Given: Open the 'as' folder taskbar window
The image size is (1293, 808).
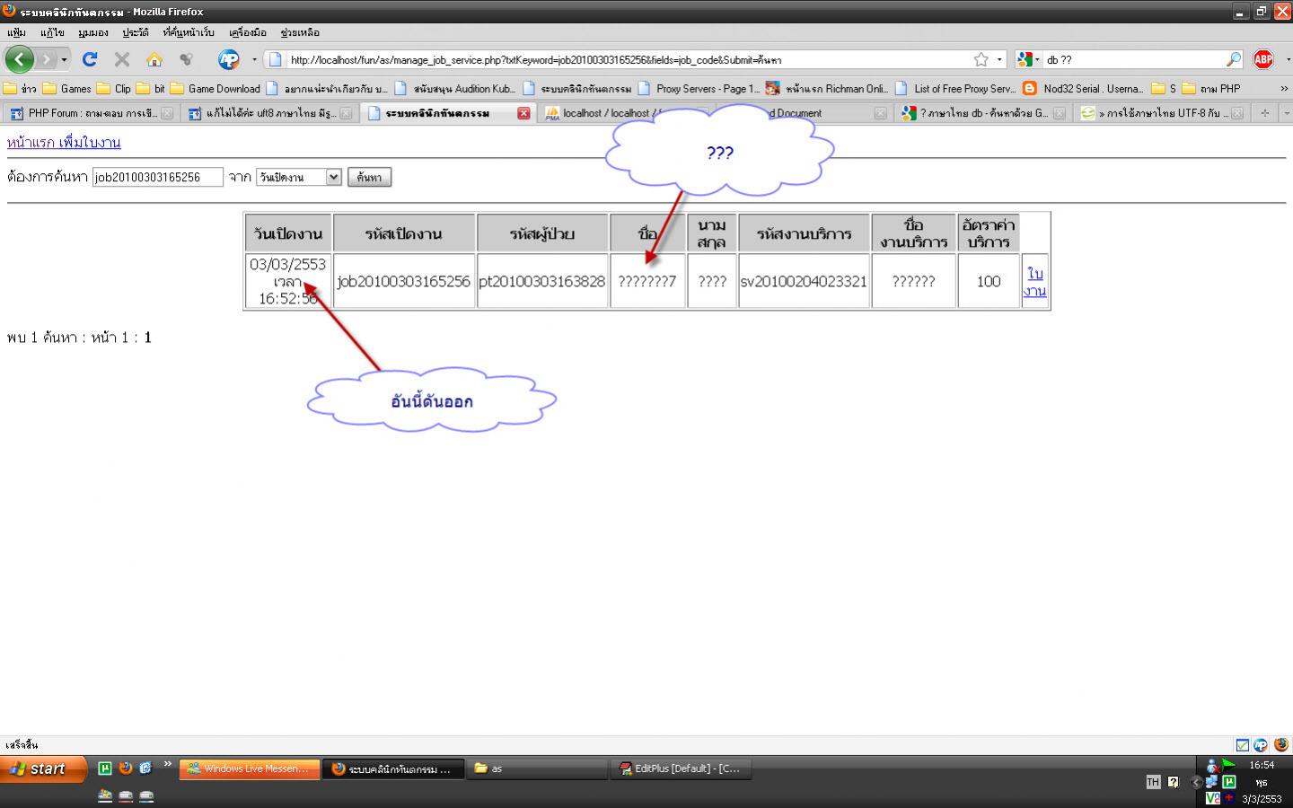Looking at the screenshot, I should (x=536, y=768).
